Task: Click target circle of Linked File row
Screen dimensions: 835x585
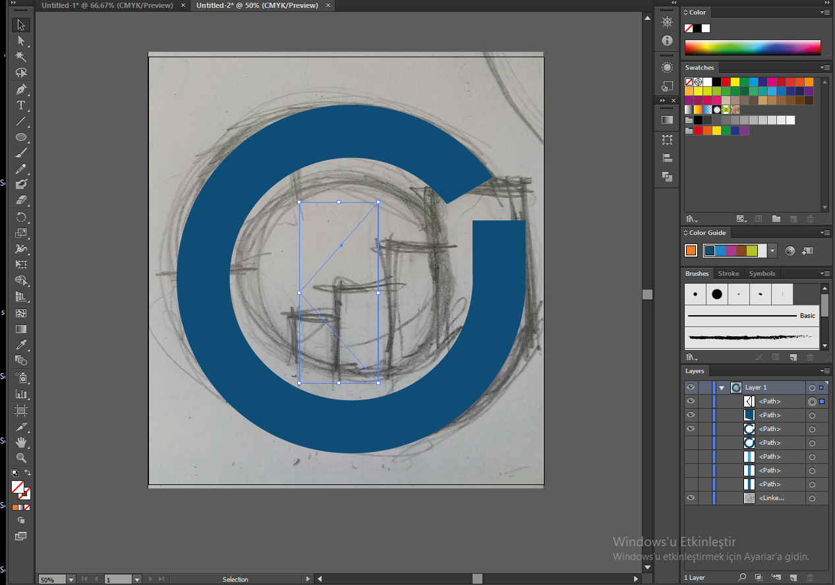Action: tap(812, 498)
